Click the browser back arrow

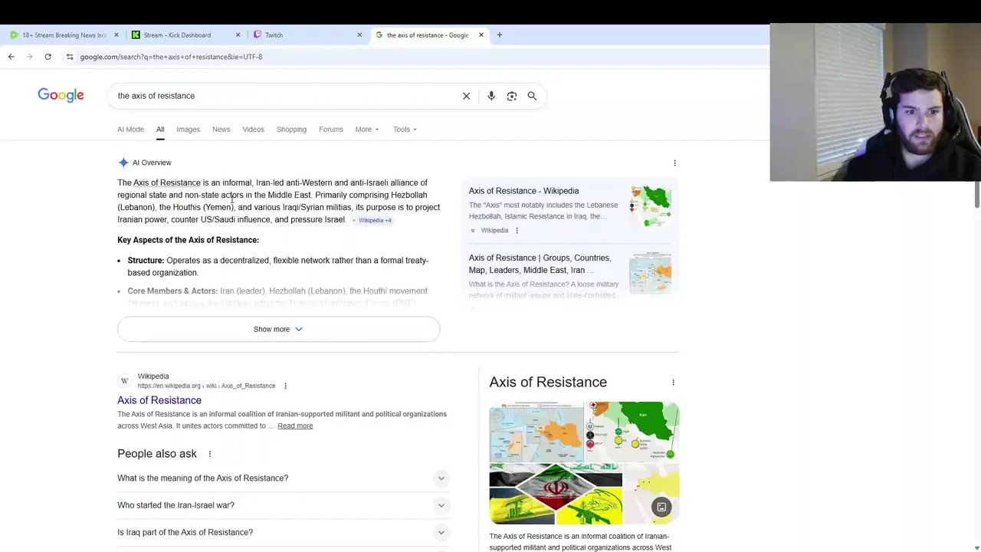coord(11,57)
